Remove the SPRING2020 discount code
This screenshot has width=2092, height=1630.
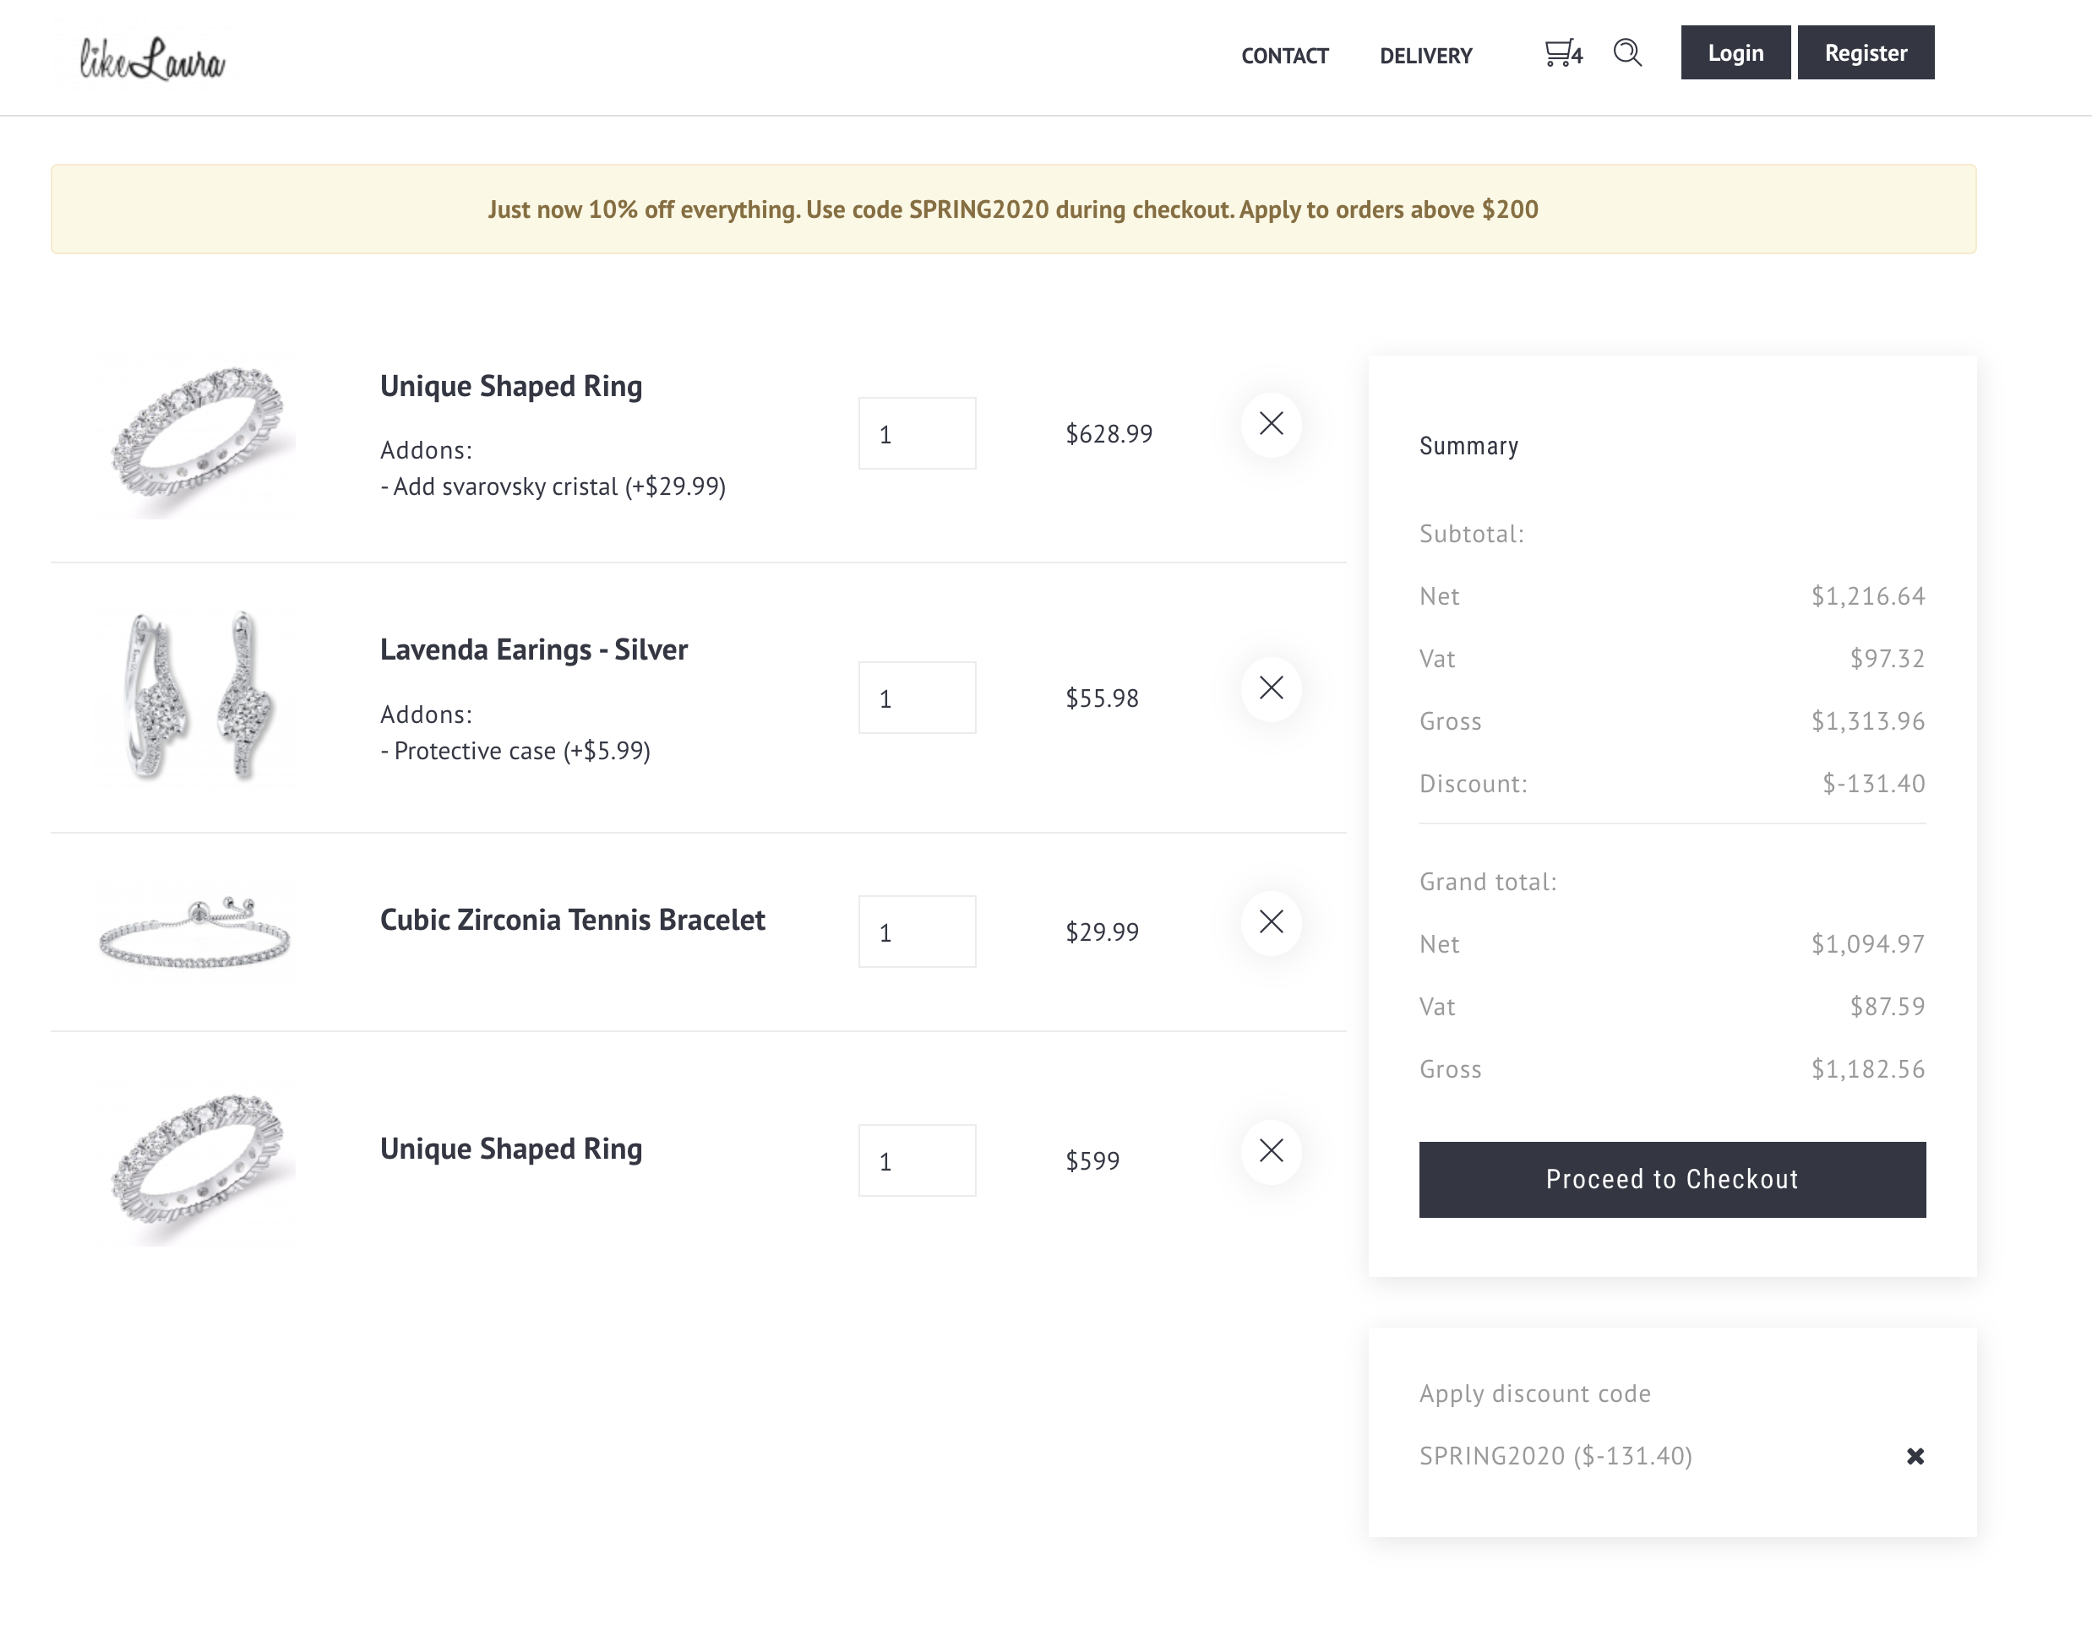click(1915, 1457)
